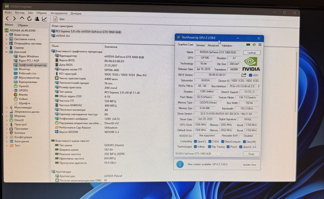Viewport: 324px width, 199px height.
Task: Expand the Збереження даних tree node
Action: [6, 112]
